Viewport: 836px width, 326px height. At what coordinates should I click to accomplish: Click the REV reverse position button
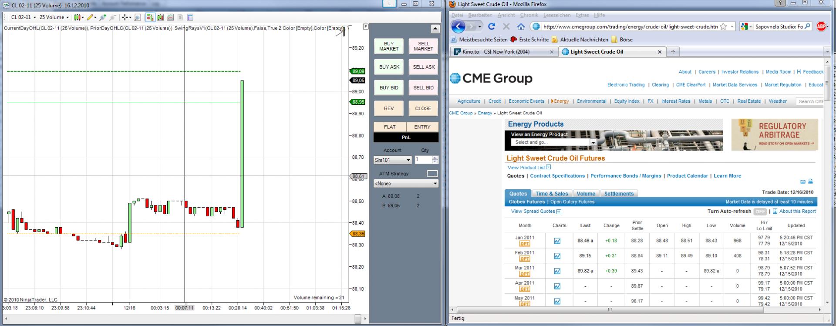(x=389, y=108)
